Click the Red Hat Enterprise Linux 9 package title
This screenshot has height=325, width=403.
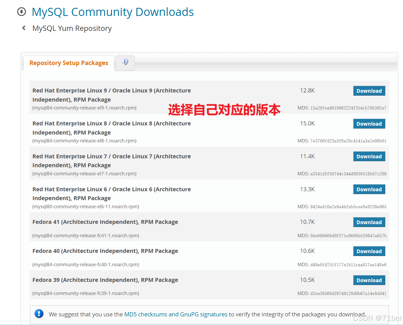click(x=111, y=95)
